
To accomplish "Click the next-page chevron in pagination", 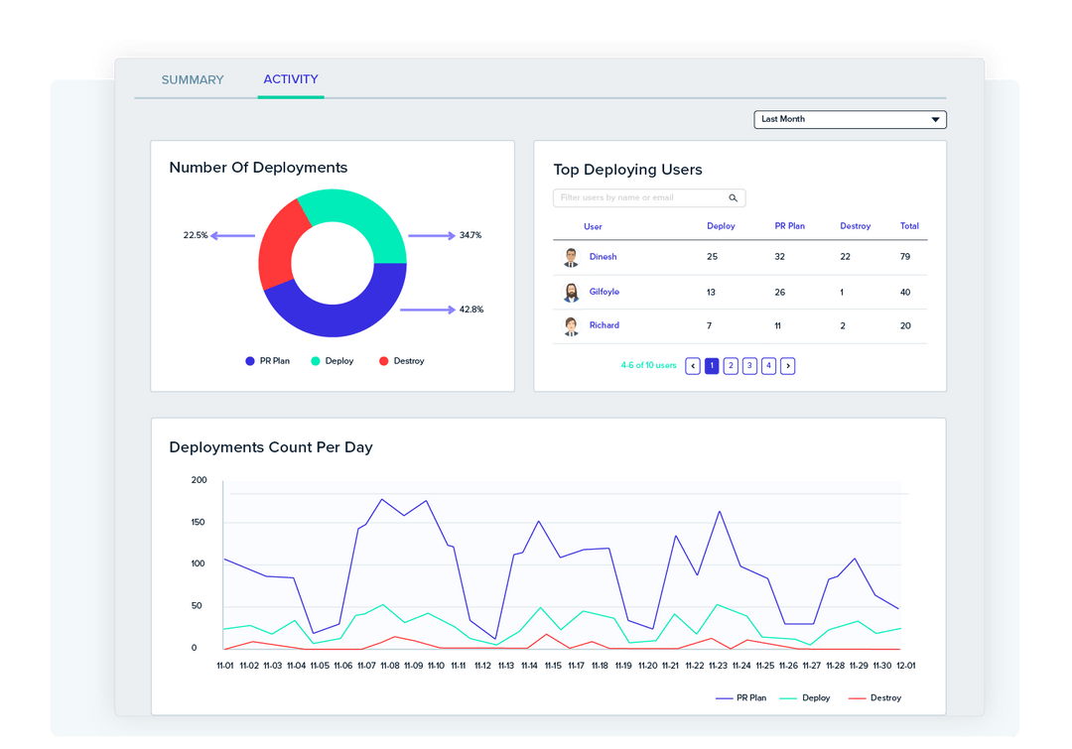I will pos(788,365).
